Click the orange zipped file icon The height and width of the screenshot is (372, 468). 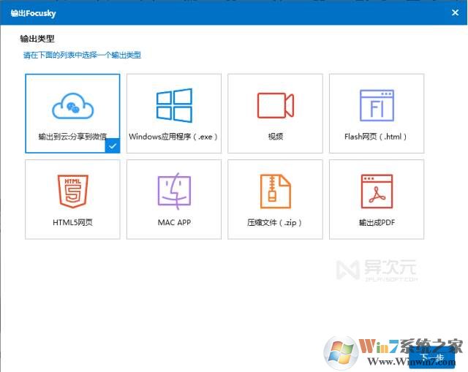(275, 191)
